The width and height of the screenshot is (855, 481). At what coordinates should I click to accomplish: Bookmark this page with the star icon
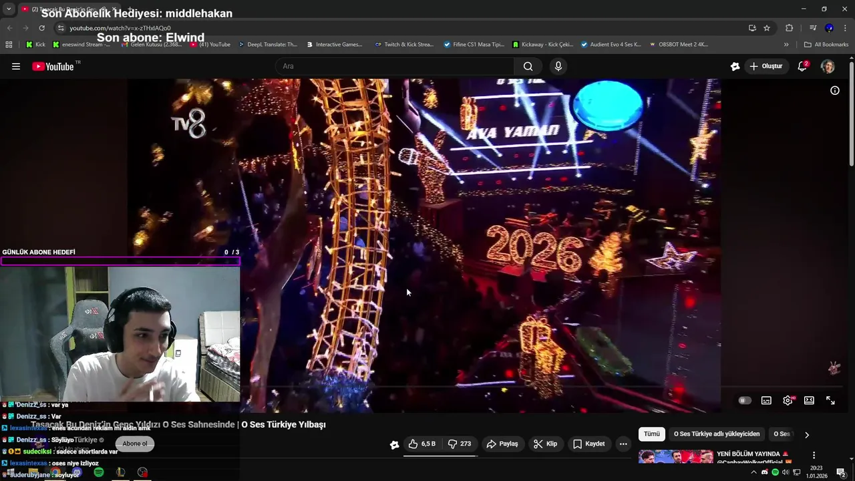(767, 28)
